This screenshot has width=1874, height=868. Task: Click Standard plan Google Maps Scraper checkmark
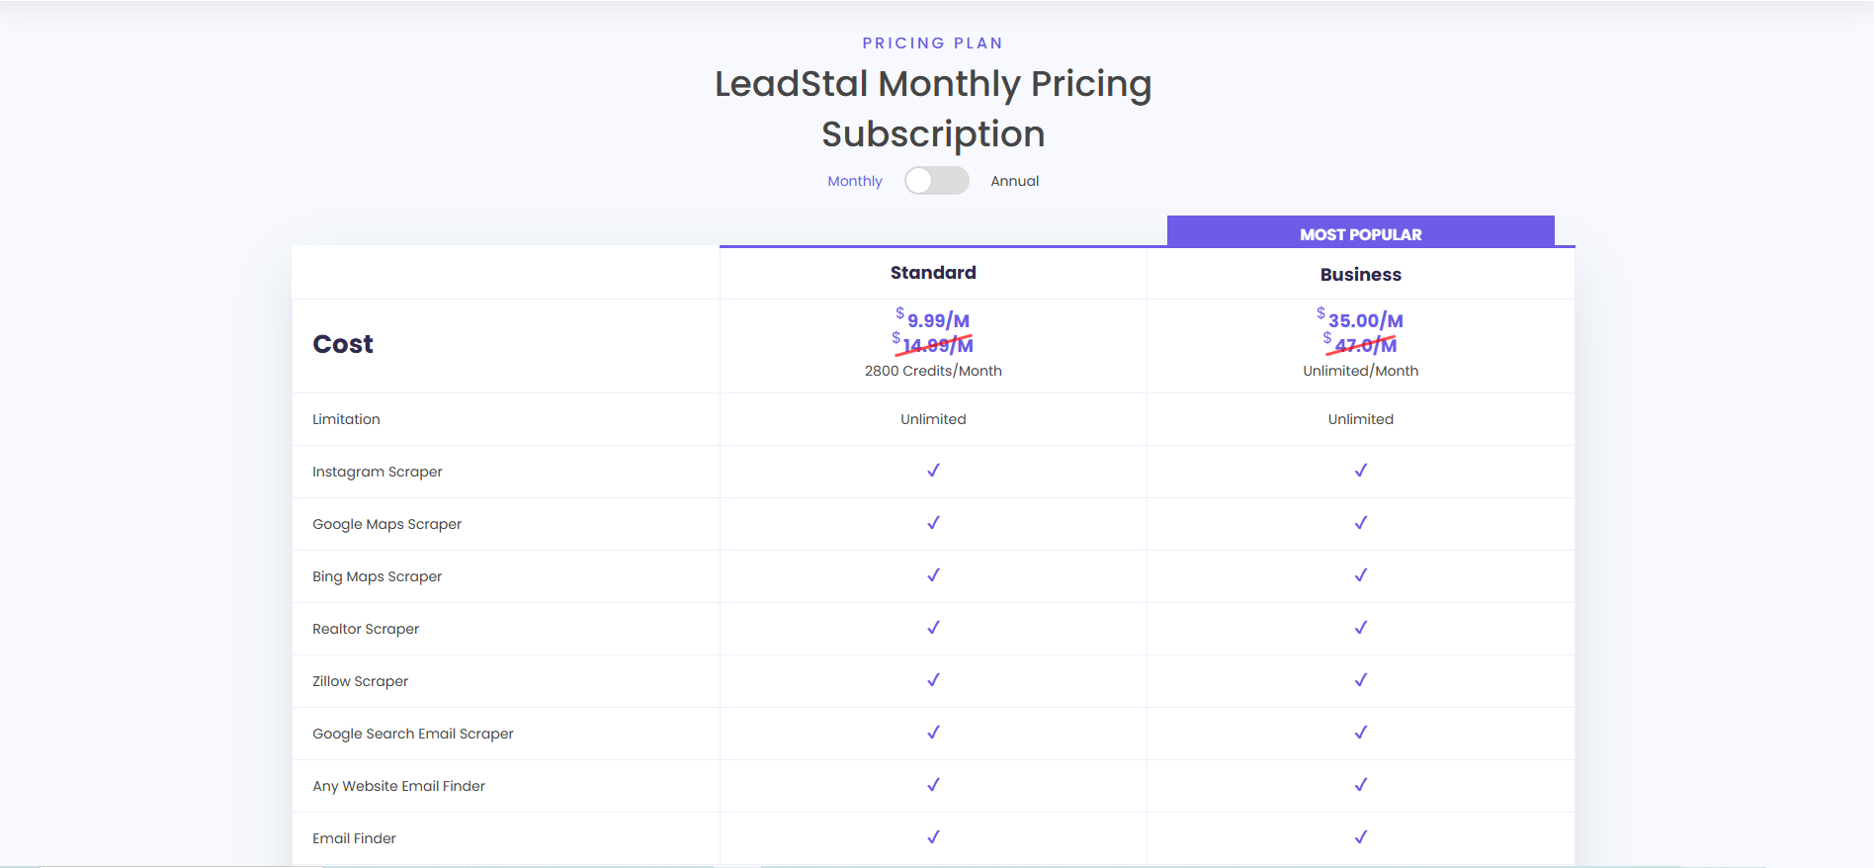click(933, 523)
